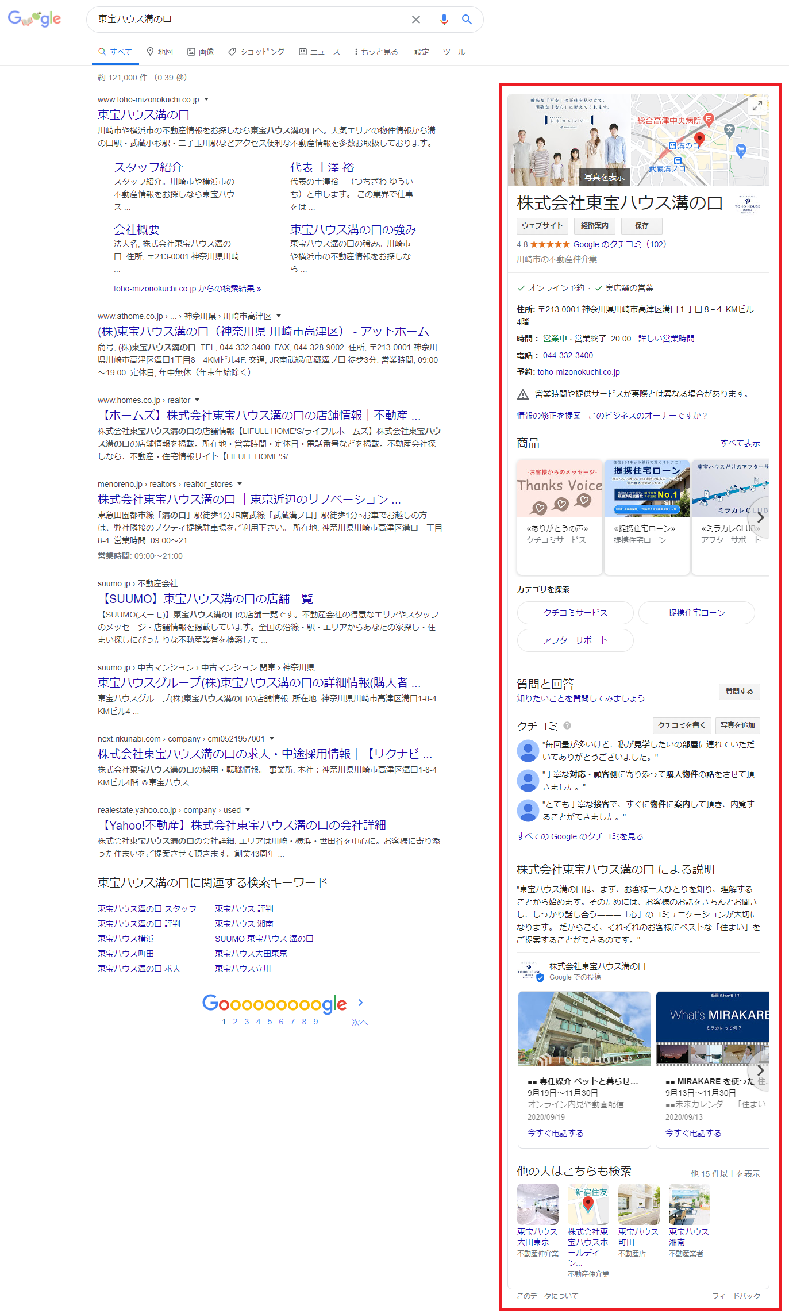Clear the search box with X icon
Screen dimensions: 789x1313
pos(416,20)
